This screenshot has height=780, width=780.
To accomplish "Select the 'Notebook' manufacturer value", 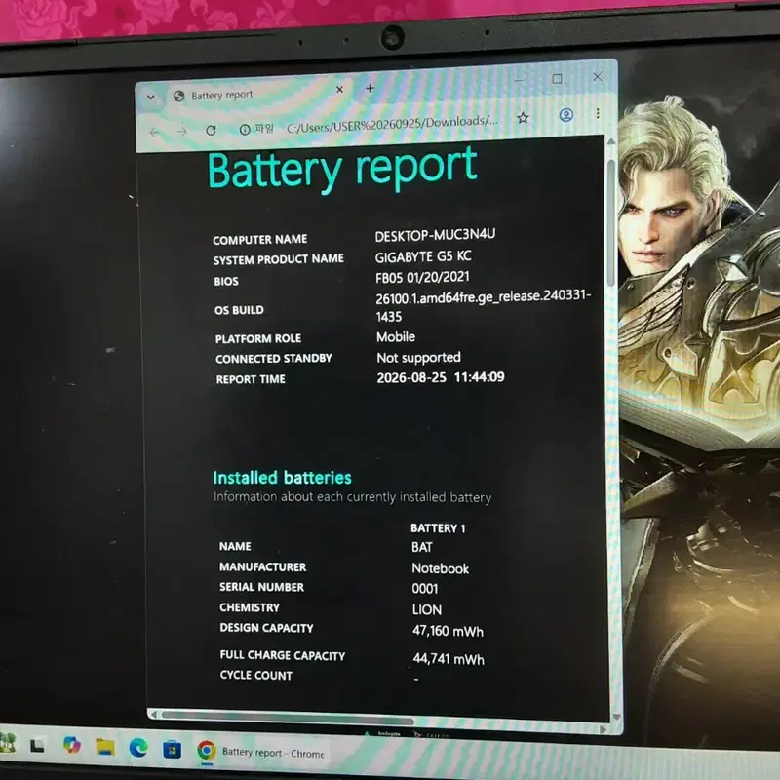I will pos(441,568).
